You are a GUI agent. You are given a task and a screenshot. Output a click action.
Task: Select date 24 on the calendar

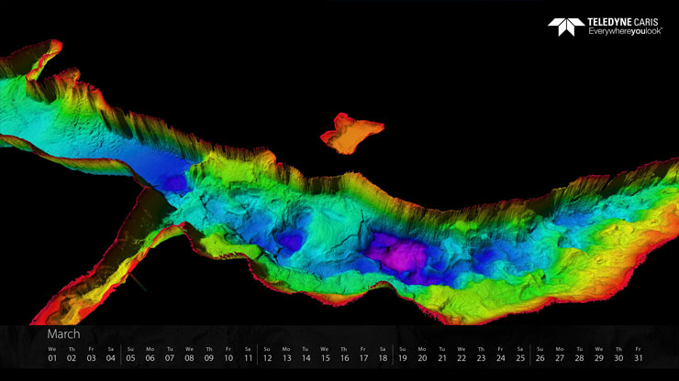coord(501,358)
